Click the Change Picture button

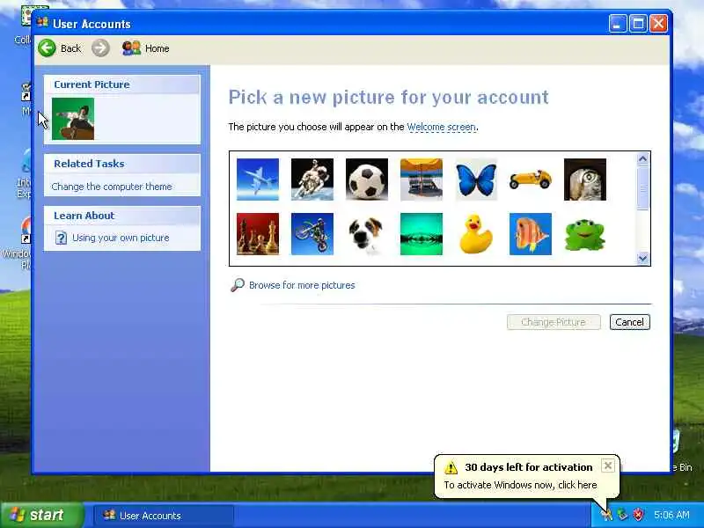point(554,322)
